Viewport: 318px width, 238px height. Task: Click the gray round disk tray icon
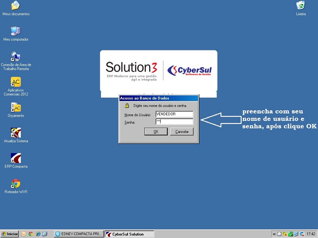pyautogui.click(x=279, y=234)
